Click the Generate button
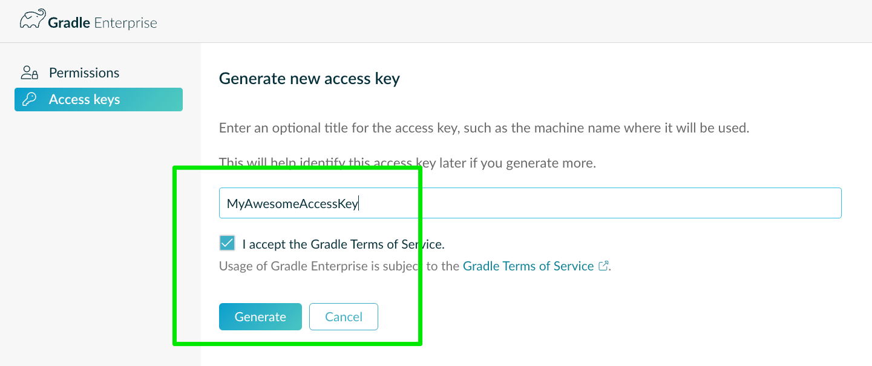The height and width of the screenshot is (366, 872). coord(260,316)
